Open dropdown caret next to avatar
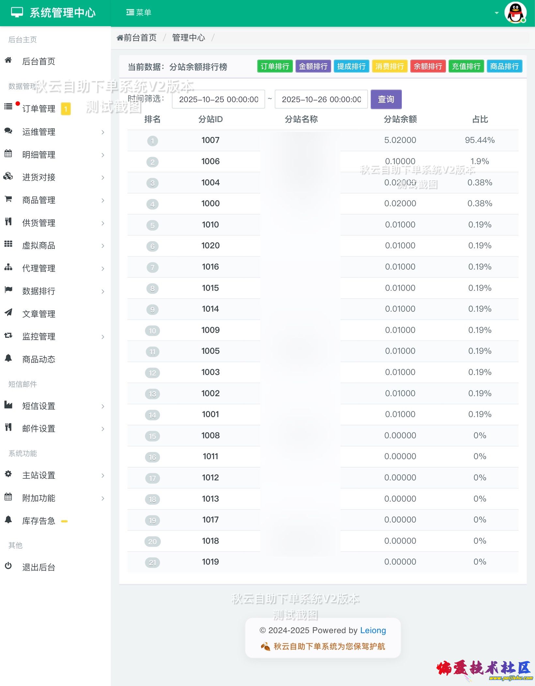This screenshot has height=686, width=535. pyautogui.click(x=497, y=13)
